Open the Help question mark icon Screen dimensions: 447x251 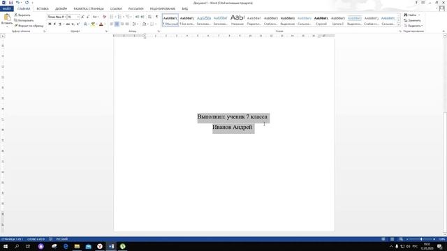point(416,3)
